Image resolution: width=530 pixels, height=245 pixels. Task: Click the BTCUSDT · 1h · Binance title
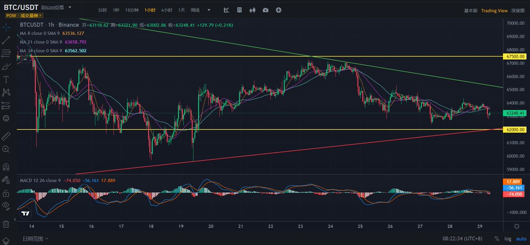pyautogui.click(x=49, y=25)
